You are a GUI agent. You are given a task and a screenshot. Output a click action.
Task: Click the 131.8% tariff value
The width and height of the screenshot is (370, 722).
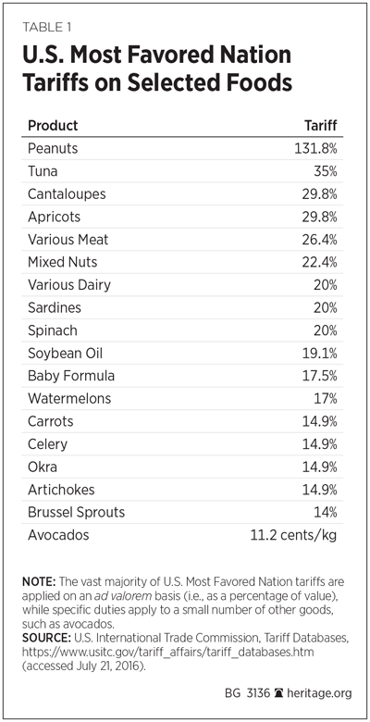tap(316, 148)
